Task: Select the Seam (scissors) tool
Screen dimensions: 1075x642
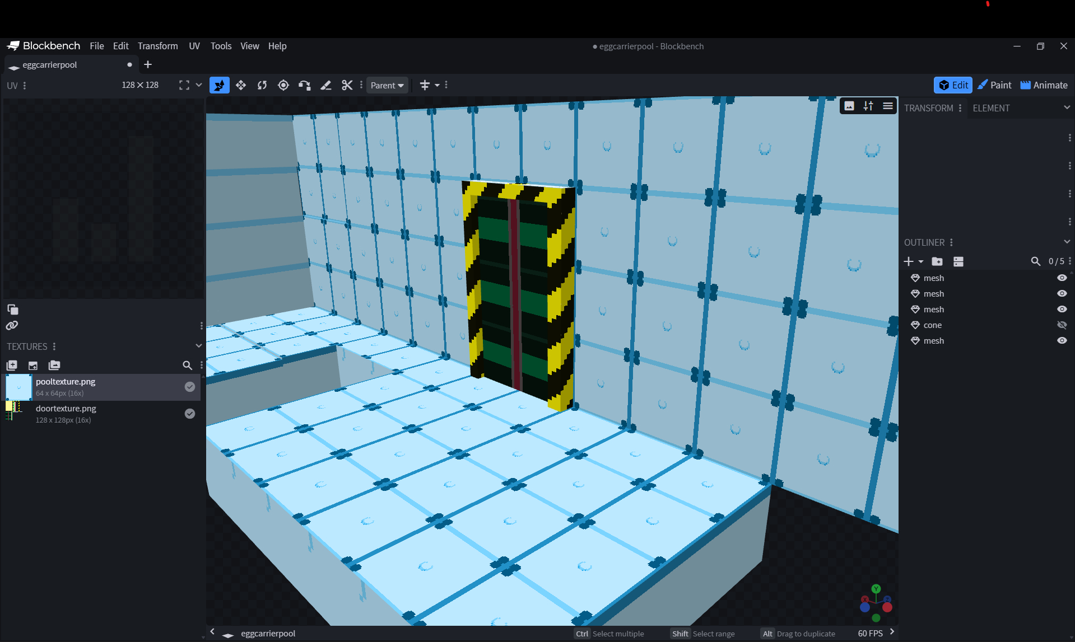Action: pos(347,85)
